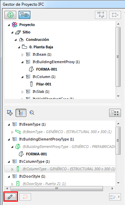Click the green door style icon
125x205 pixels.
pos(18,184)
